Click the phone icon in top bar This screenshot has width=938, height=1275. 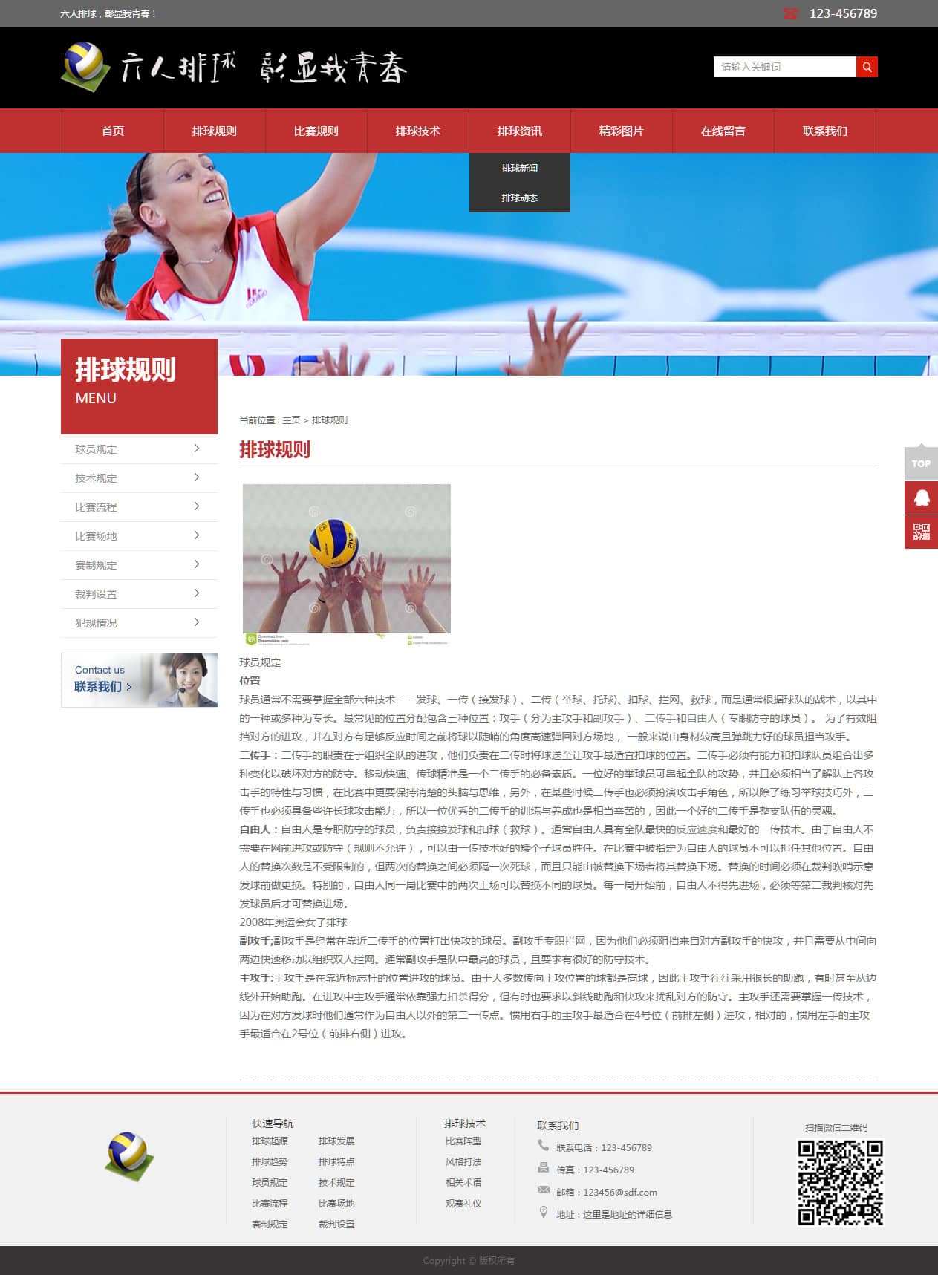[790, 13]
